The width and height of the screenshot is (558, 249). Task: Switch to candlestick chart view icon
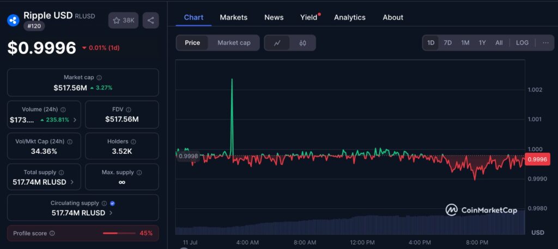303,43
